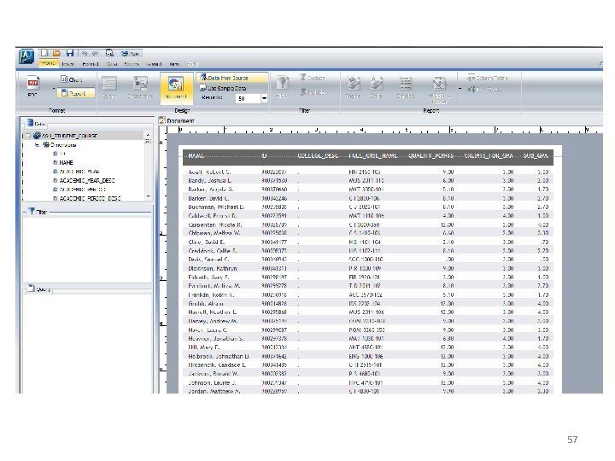Click the 'Grubb, Alison' name cell
615x461 pixels.
(206, 303)
